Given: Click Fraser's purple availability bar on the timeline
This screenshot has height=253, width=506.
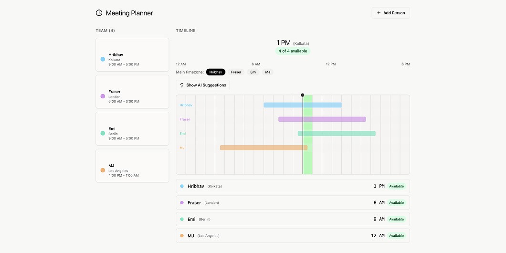Looking at the screenshot, I should (322, 119).
